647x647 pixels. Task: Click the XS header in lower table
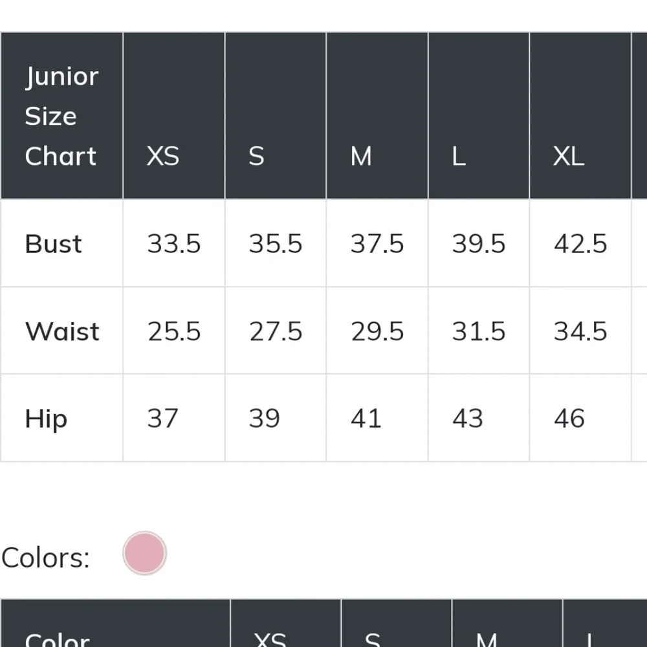click(286, 623)
